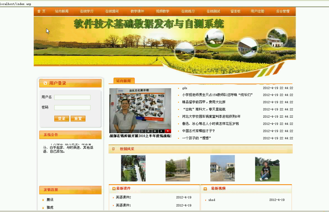Click the icon beside 用户登录 header
The height and width of the screenshot is (212, 329).
45,83
